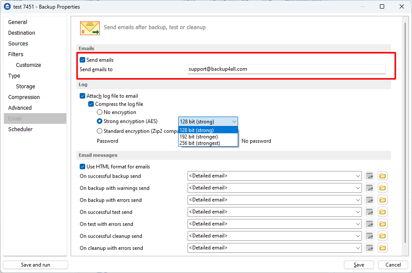Browse template file for successful cleanup email

(x=382, y=236)
